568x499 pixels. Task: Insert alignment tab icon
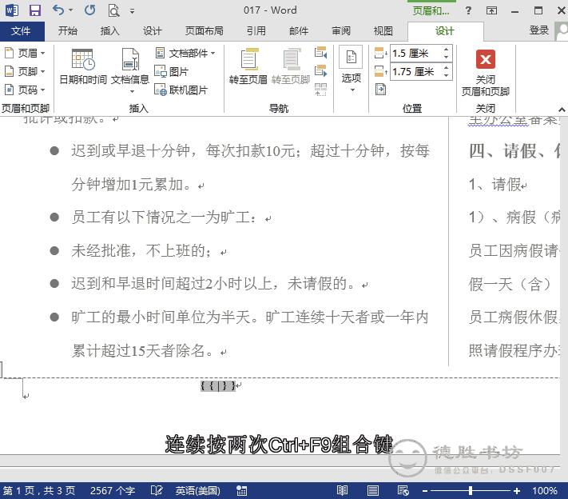click(x=380, y=90)
